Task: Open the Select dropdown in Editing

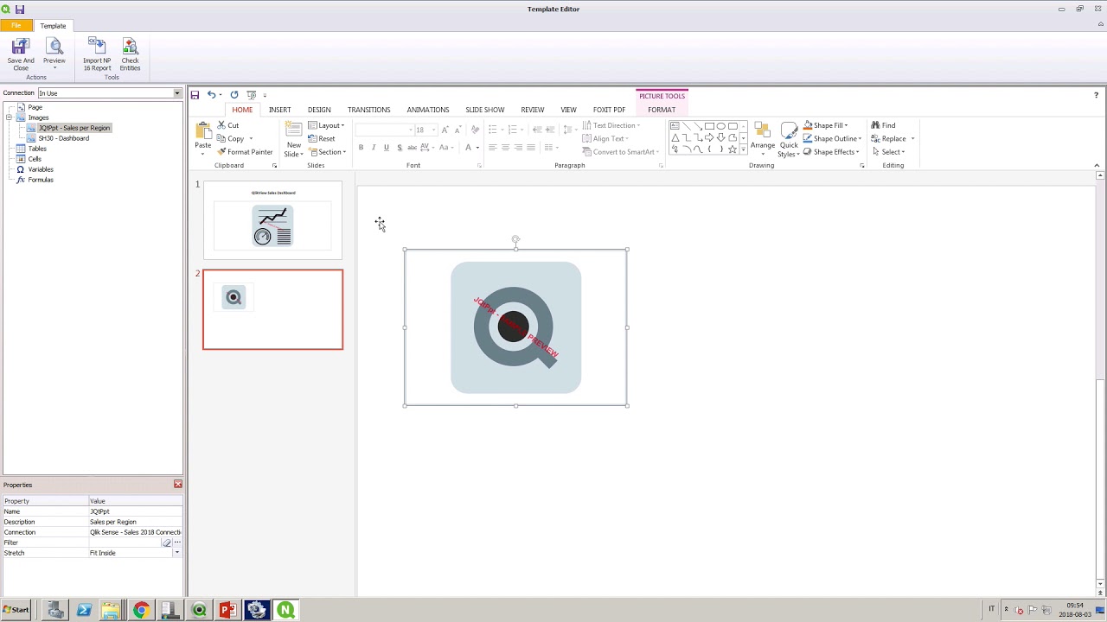Action: click(x=888, y=152)
